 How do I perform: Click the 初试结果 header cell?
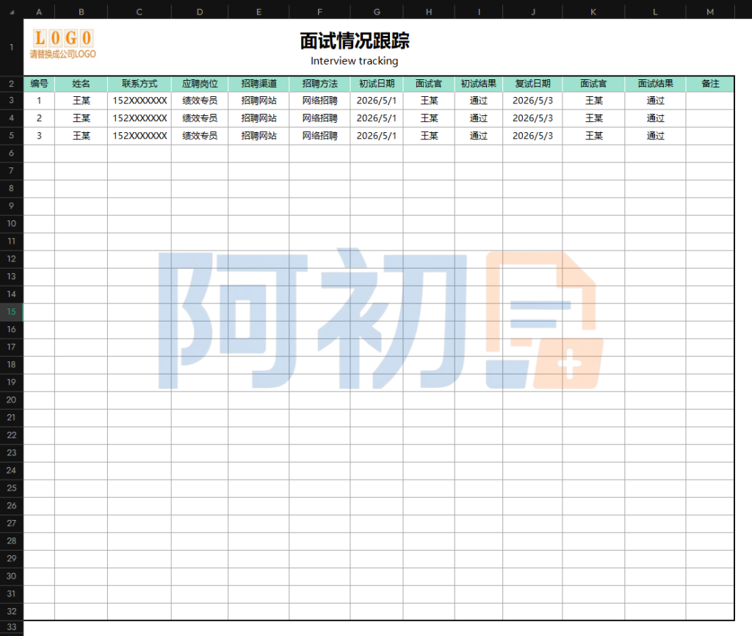pos(479,84)
